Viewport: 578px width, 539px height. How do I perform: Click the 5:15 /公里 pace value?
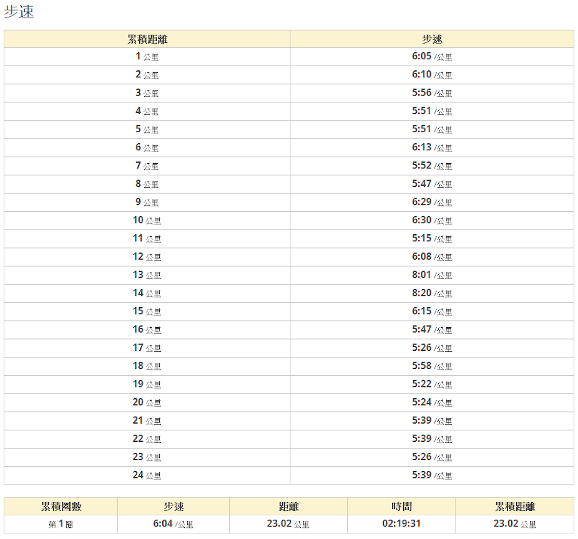coord(432,239)
